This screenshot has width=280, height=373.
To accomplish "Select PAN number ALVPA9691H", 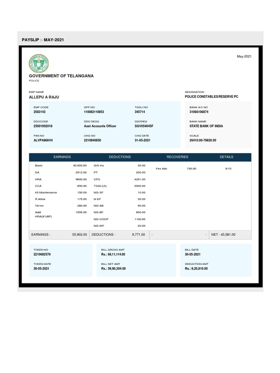I will (x=43, y=140).
